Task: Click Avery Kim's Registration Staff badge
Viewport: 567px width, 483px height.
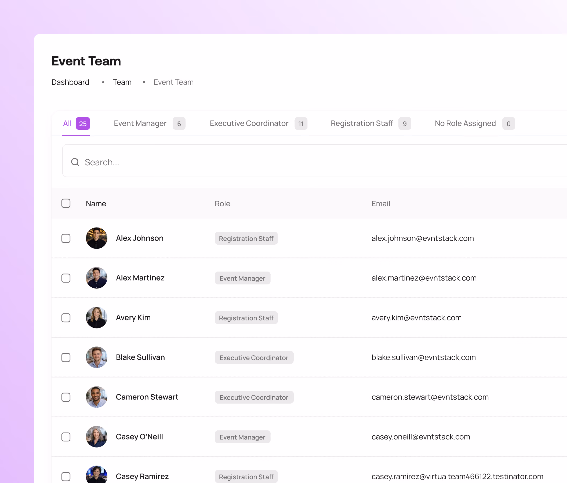Action: tap(246, 318)
